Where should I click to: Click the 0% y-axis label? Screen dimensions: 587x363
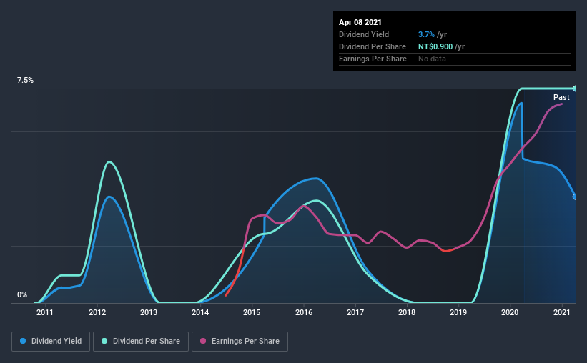coord(22,295)
